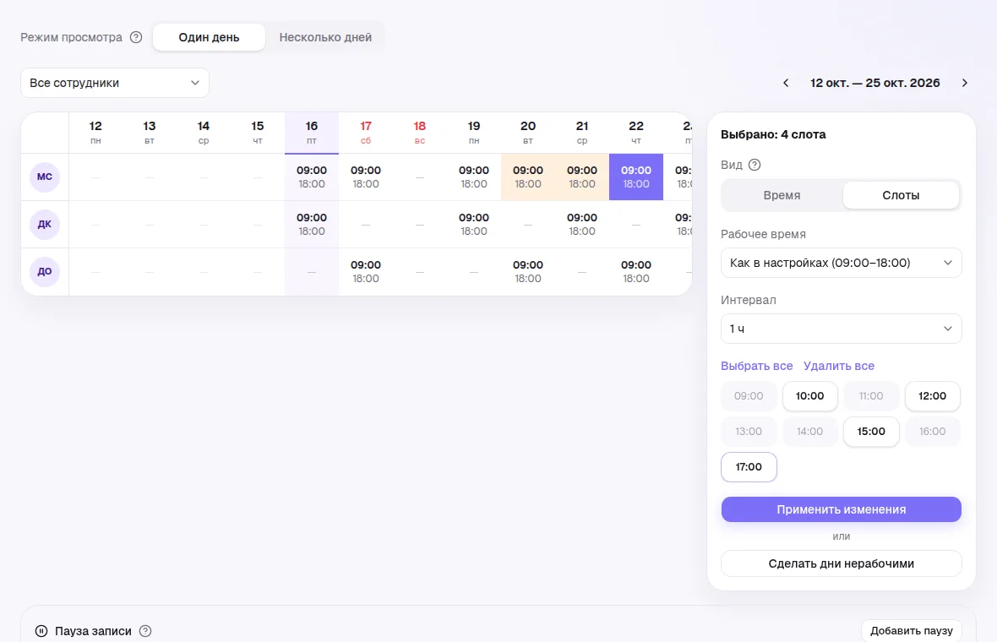The image size is (997, 642).
Task: Click the day 16 пт column header
Action: [x=312, y=133]
